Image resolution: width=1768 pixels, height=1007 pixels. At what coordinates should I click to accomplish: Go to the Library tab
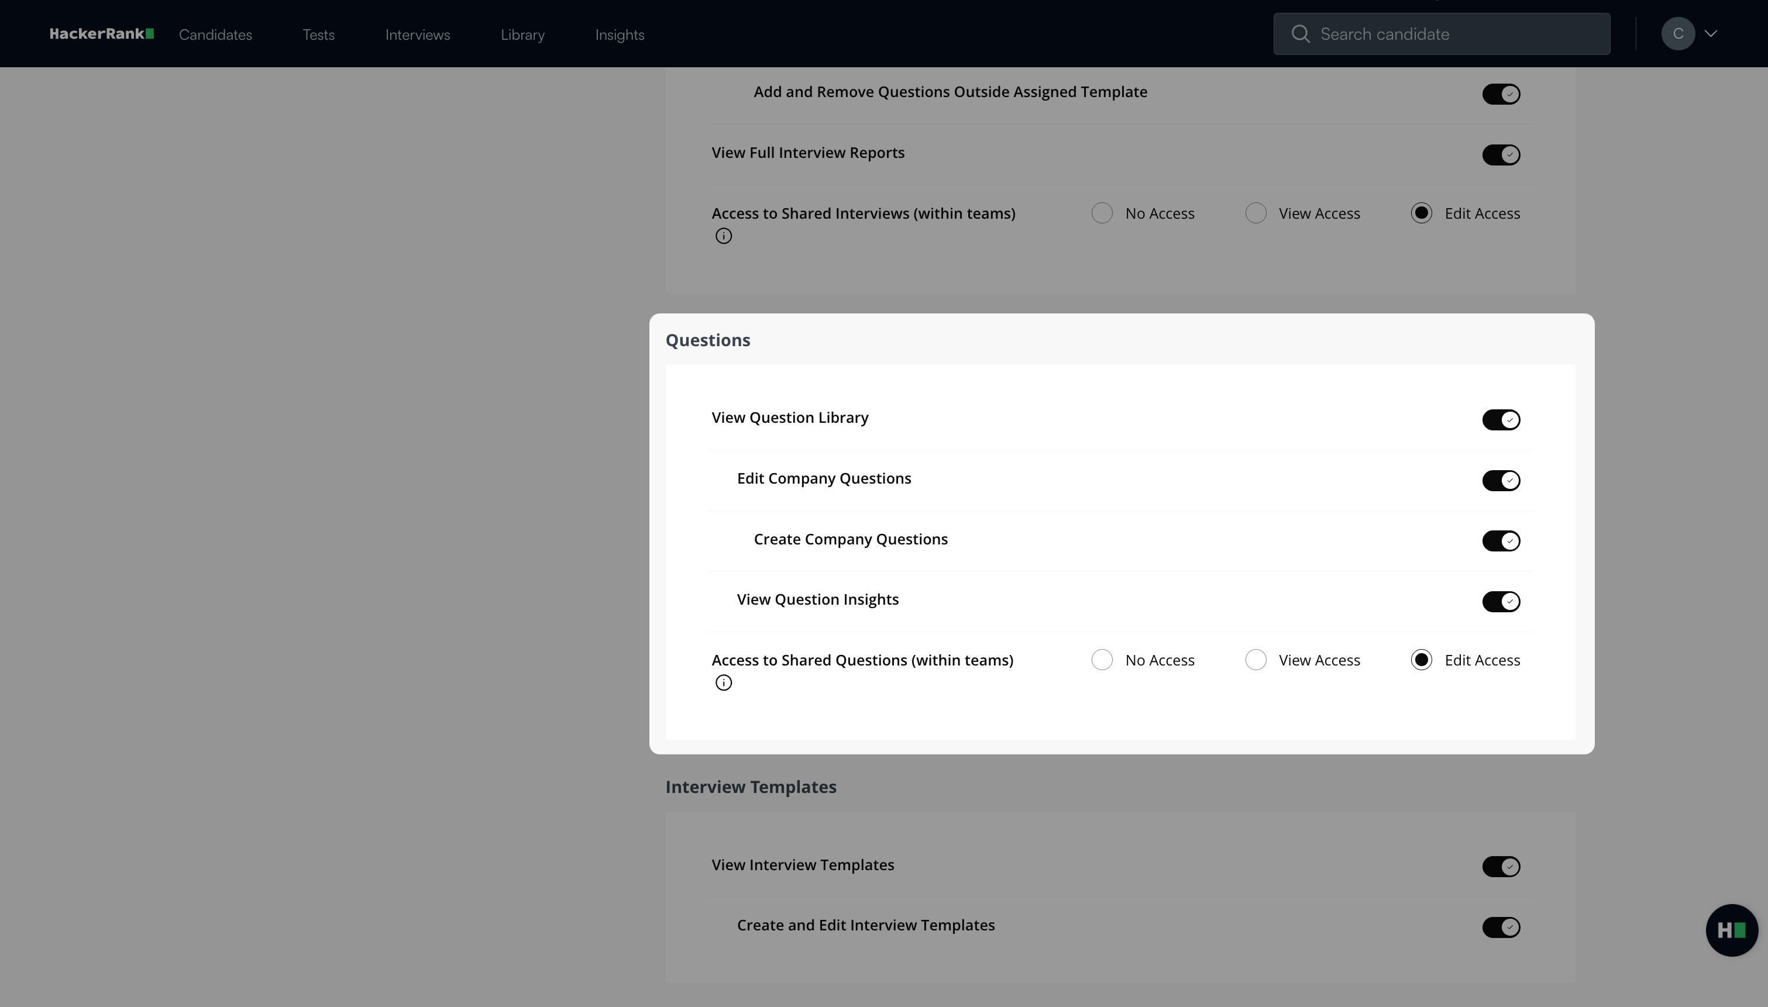coord(522,35)
